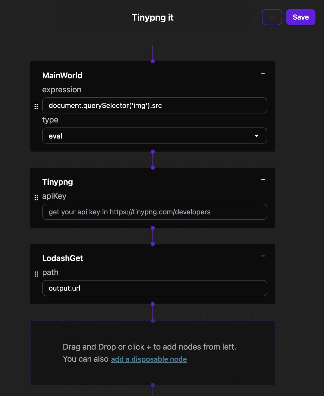Collapse the MainWorld node
The height and width of the screenshot is (396, 324).
[x=263, y=73]
